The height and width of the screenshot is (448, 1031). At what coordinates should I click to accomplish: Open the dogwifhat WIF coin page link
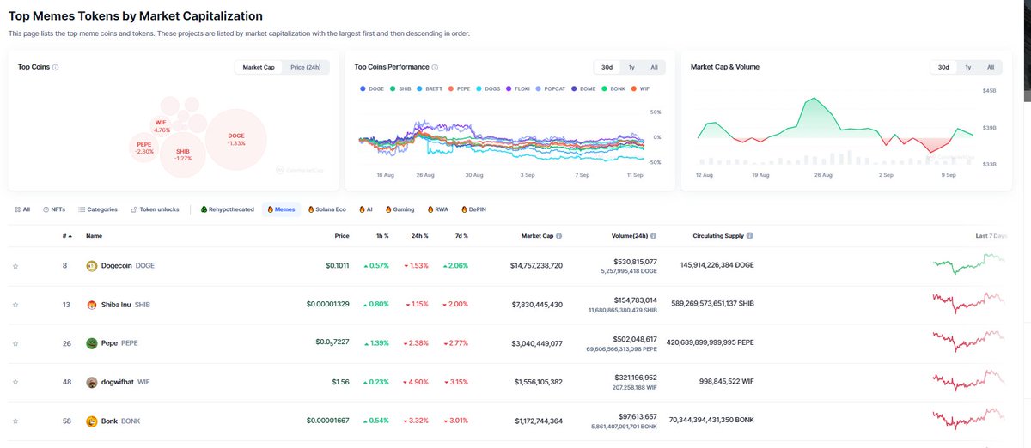point(116,382)
